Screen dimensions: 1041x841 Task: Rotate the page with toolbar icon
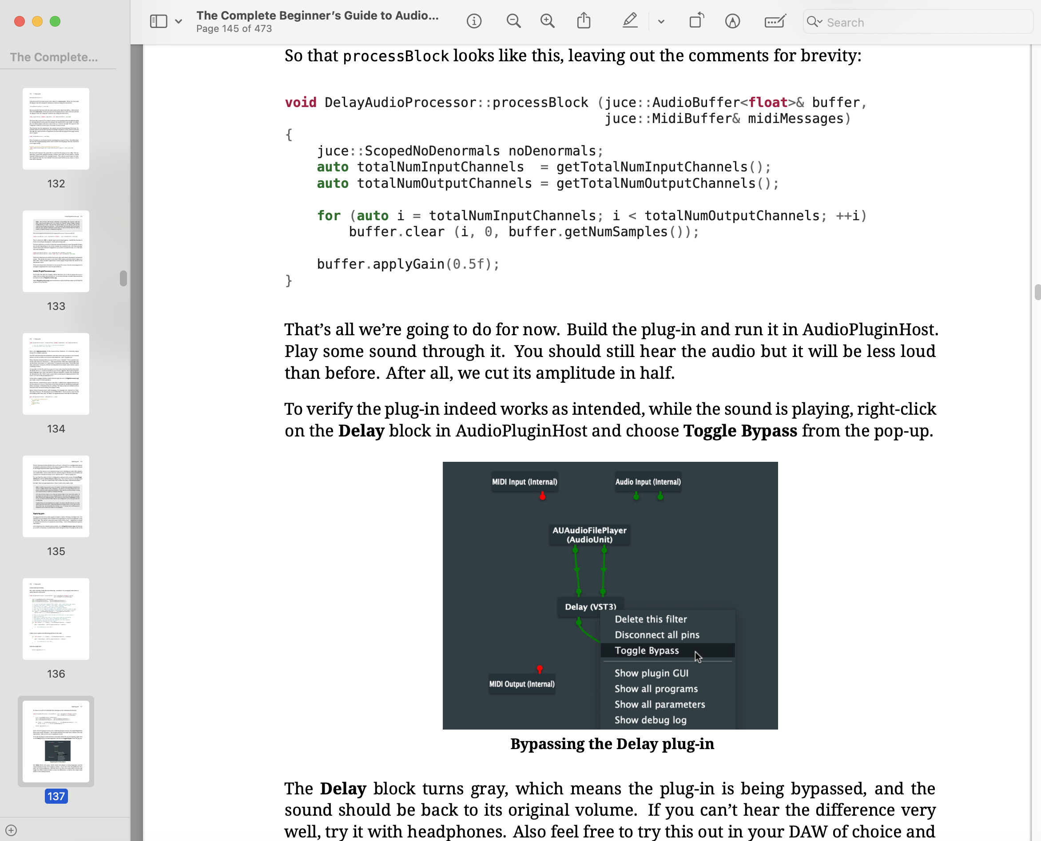(x=696, y=21)
